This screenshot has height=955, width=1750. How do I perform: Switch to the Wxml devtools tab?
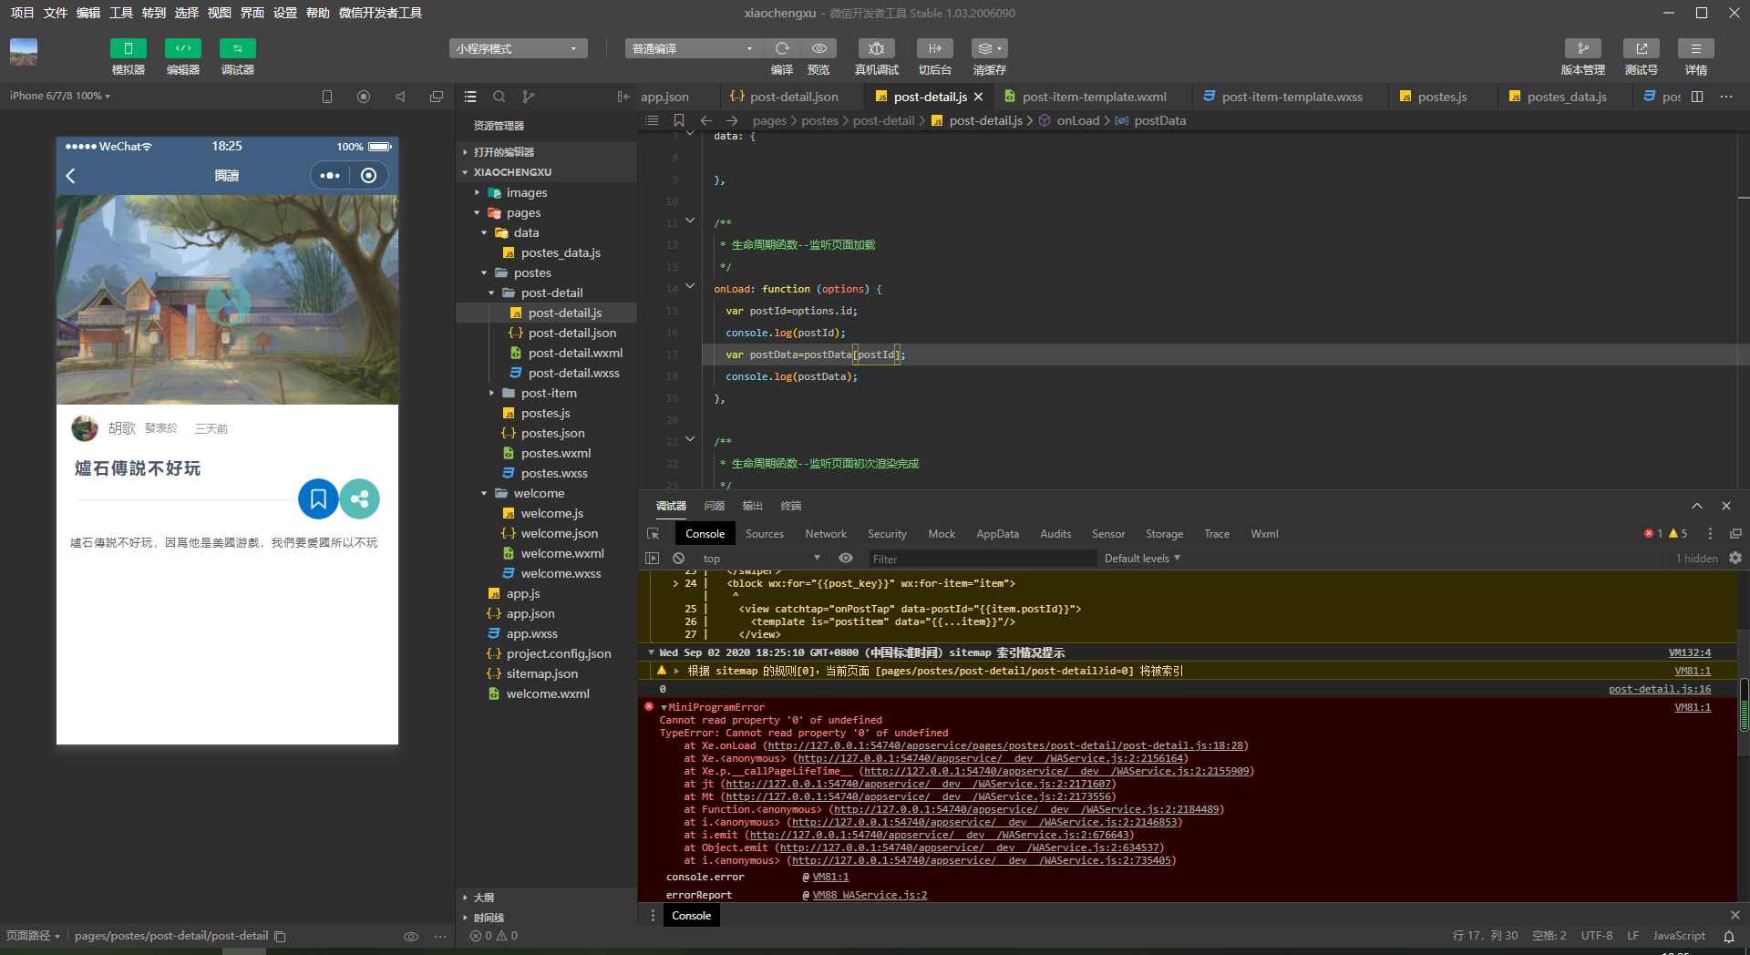pyautogui.click(x=1264, y=534)
